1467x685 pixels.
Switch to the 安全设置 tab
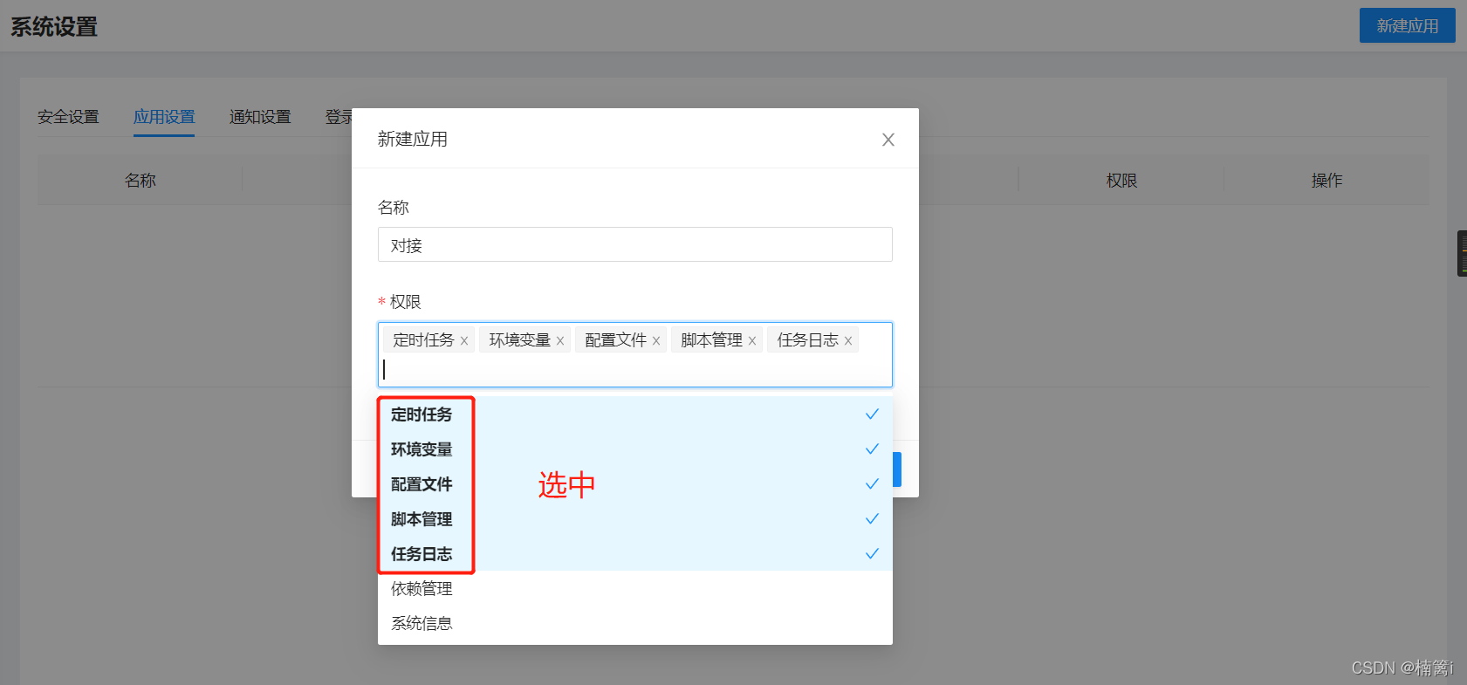(68, 117)
